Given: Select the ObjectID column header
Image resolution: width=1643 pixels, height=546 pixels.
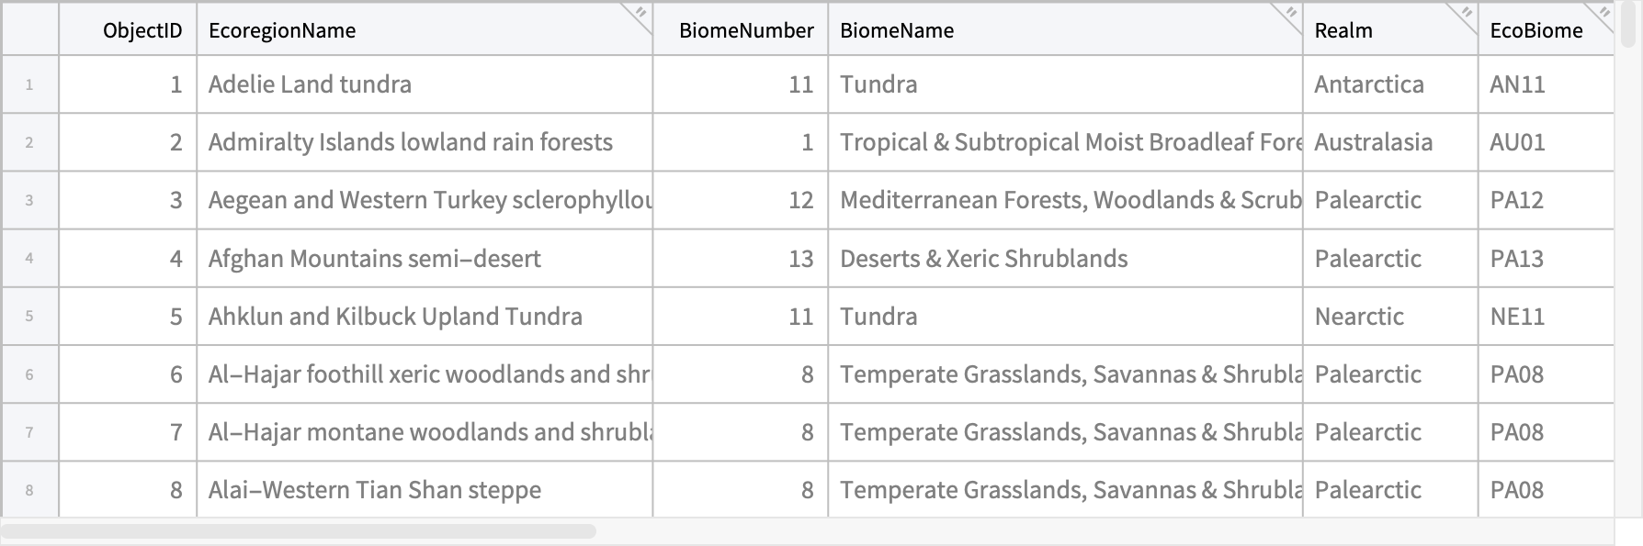Looking at the screenshot, I should pos(128,30).
